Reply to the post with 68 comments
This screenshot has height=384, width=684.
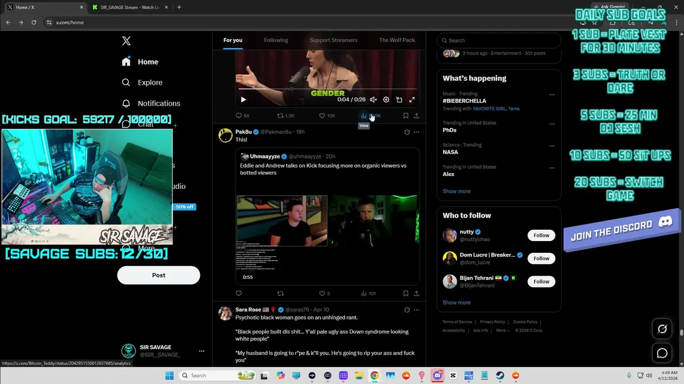tap(243, 116)
